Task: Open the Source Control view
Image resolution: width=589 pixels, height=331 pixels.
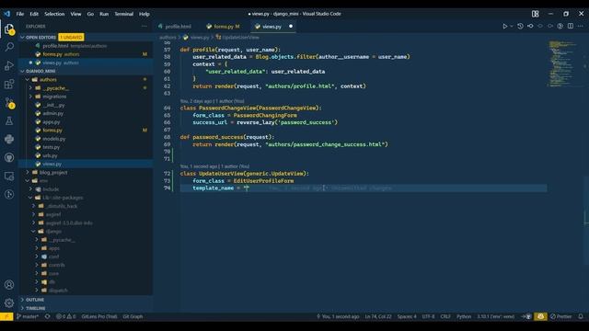Action: [9, 102]
